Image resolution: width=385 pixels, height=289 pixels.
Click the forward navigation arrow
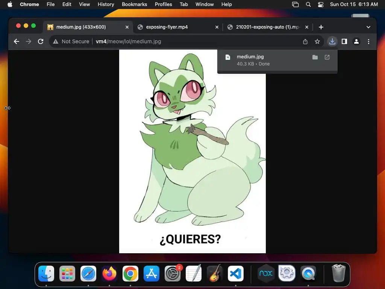29,41
